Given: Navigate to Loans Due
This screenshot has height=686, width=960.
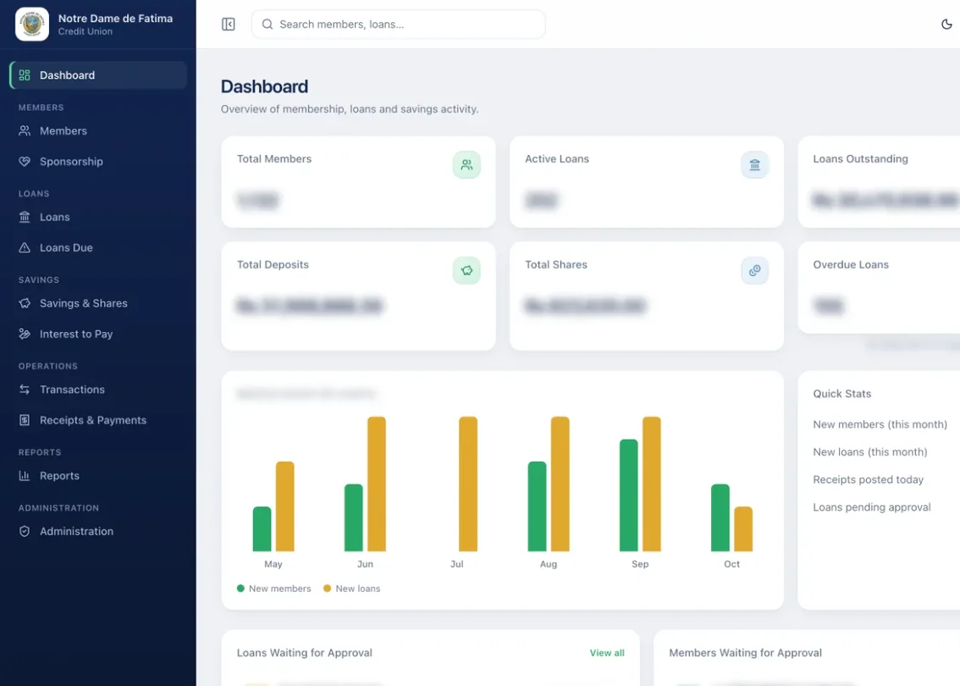Looking at the screenshot, I should coord(98,248).
